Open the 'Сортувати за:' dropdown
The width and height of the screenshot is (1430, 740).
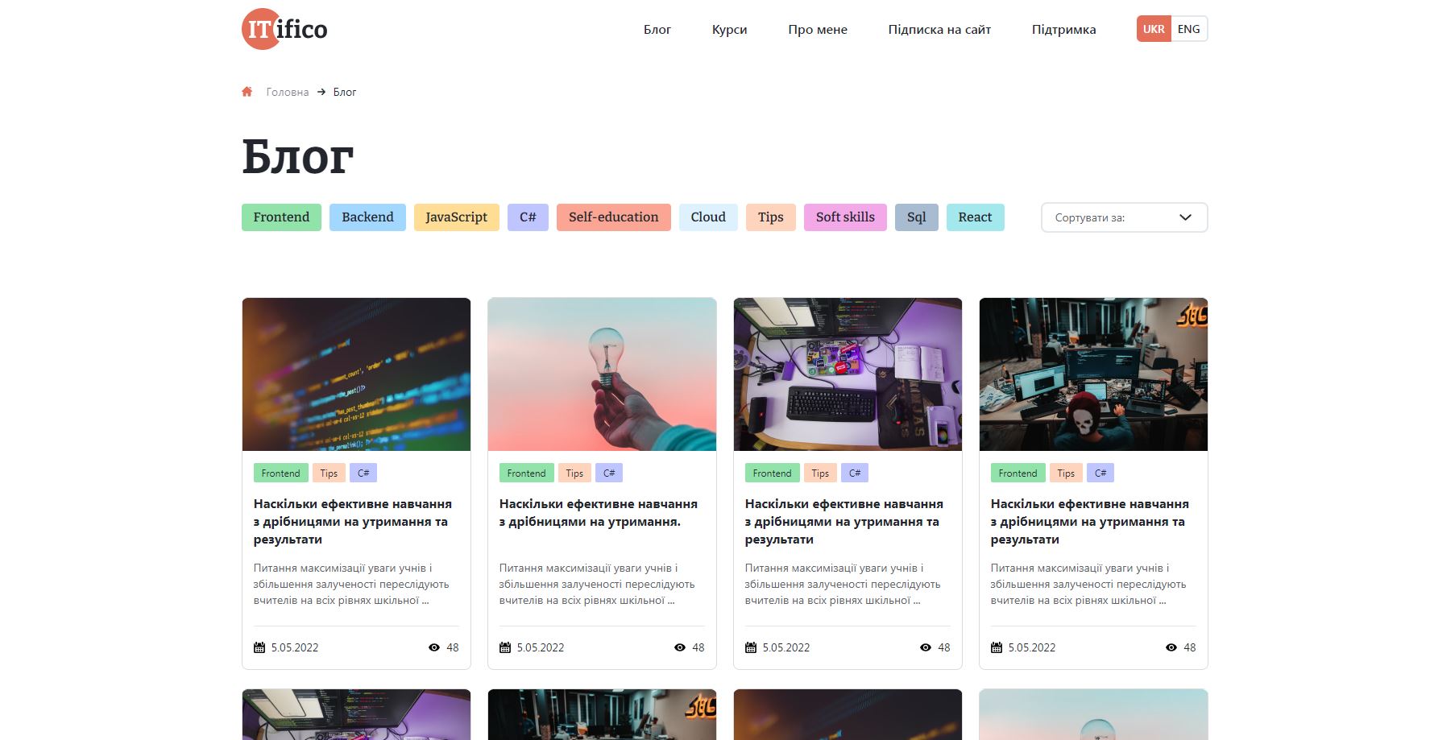click(1124, 217)
